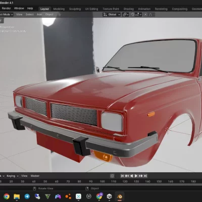Image resolution: width=202 pixels, height=202 pixels.
Task: Open the grey circular taskbar app
Action: pos(89,196)
